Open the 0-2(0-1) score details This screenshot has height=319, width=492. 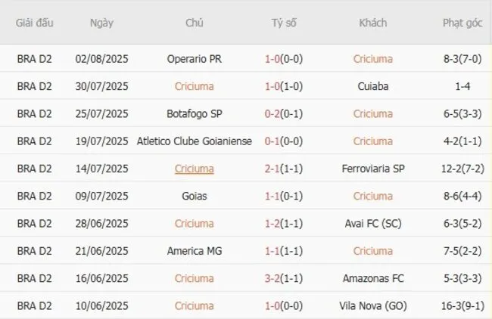(x=284, y=114)
